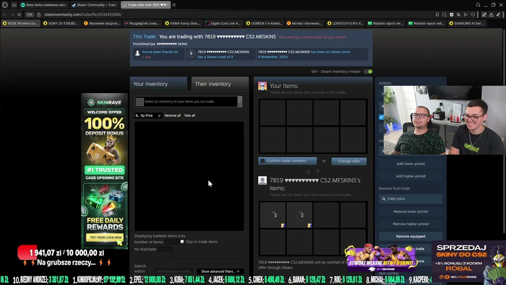Click the SkinRave logo in the ad
The image size is (506, 285).
(104, 103)
